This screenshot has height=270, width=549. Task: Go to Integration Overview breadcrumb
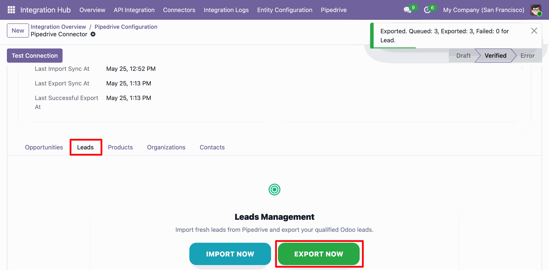58,27
